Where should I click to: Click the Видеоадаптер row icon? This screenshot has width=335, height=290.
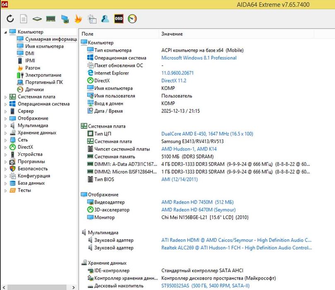click(90, 202)
